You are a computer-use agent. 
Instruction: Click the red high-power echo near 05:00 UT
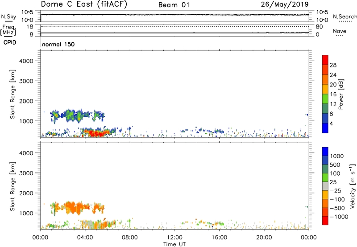[97, 133]
